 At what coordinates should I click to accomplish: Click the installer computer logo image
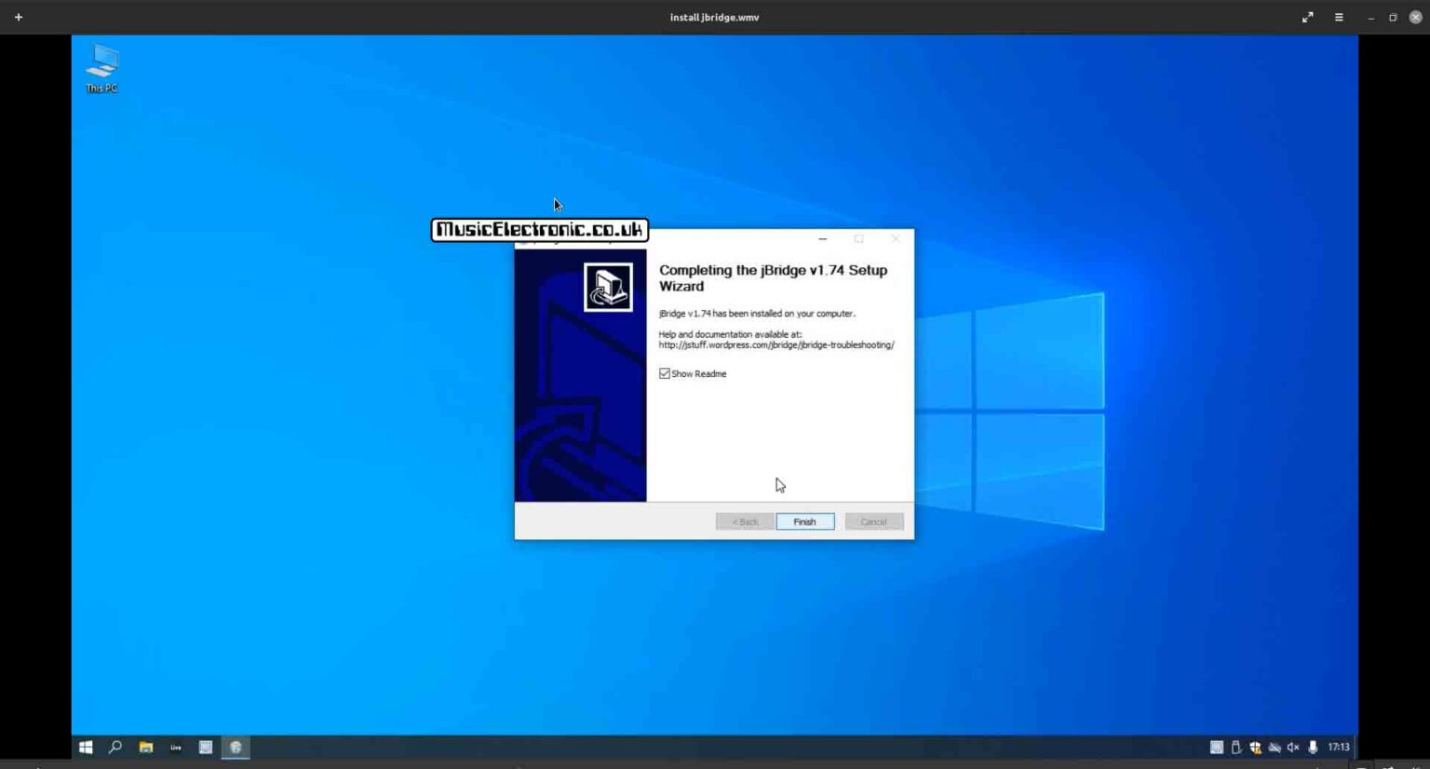tap(608, 287)
